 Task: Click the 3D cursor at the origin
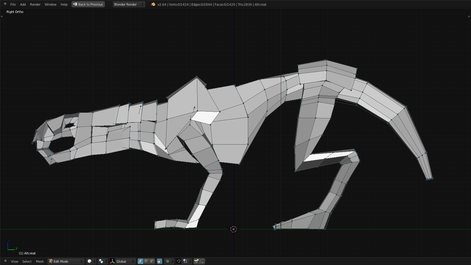[233, 229]
